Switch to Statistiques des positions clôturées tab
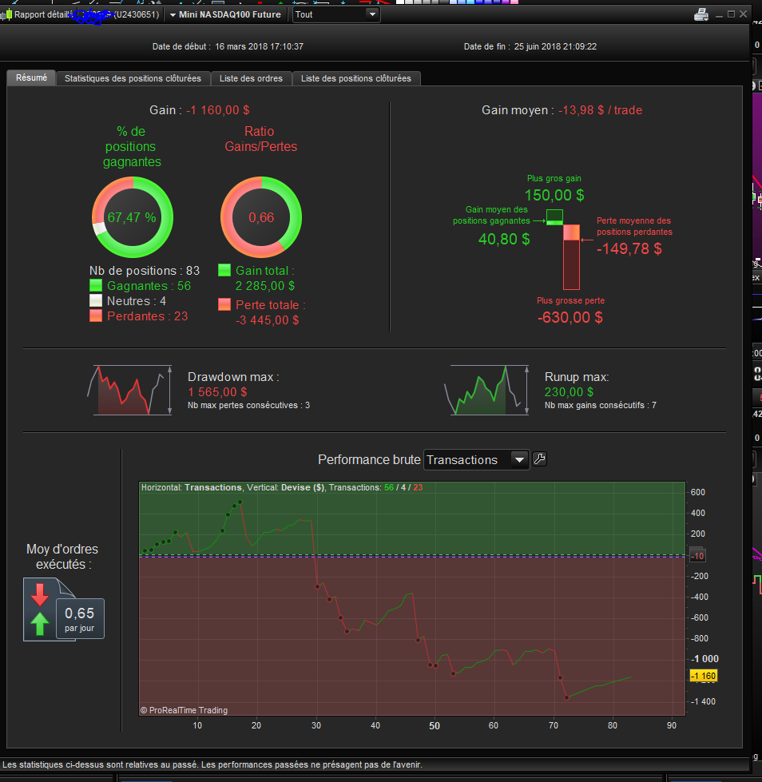Viewport: 762px width, 782px height. pyautogui.click(x=133, y=78)
